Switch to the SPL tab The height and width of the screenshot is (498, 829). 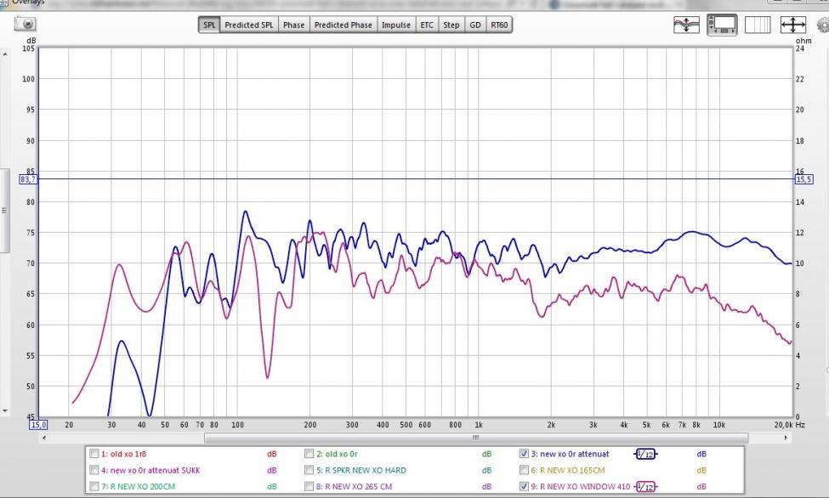click(209, 25)
